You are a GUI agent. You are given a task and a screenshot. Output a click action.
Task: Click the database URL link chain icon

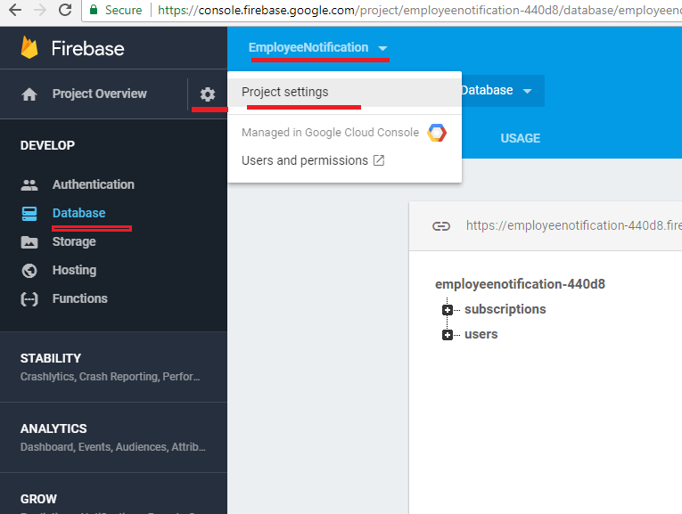click(441, 226)
